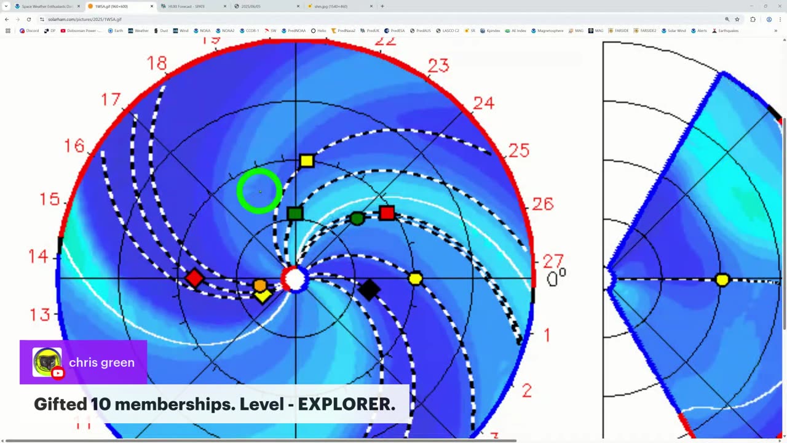Close the shm.jpg tab

tap(371, 6)
